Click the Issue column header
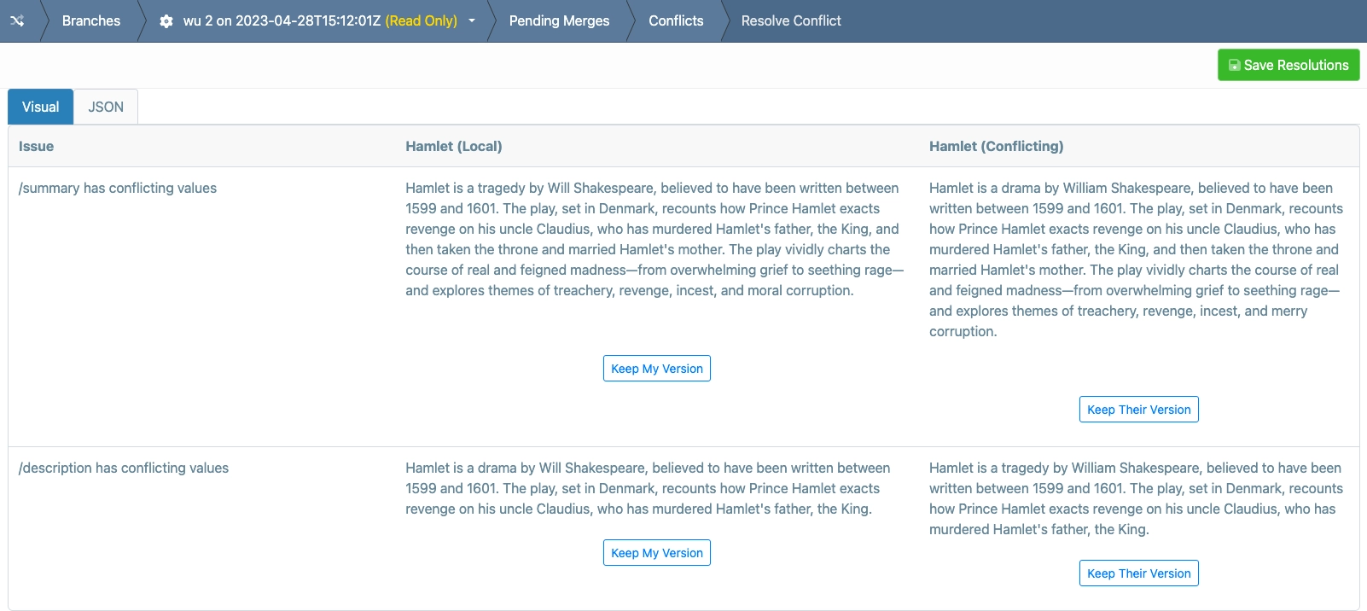The image size is (1367, 611). click(36, 146)
